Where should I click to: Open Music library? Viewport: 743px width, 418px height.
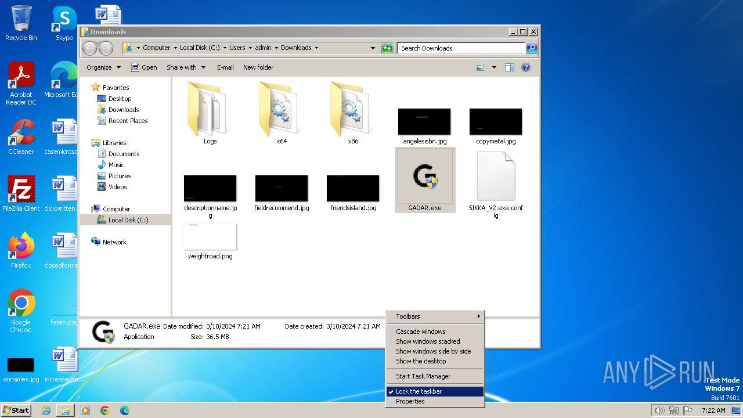[116, 165]
